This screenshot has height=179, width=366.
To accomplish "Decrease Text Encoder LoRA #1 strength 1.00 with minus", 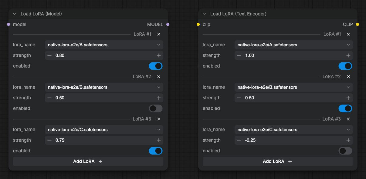I will pos(239,55).
